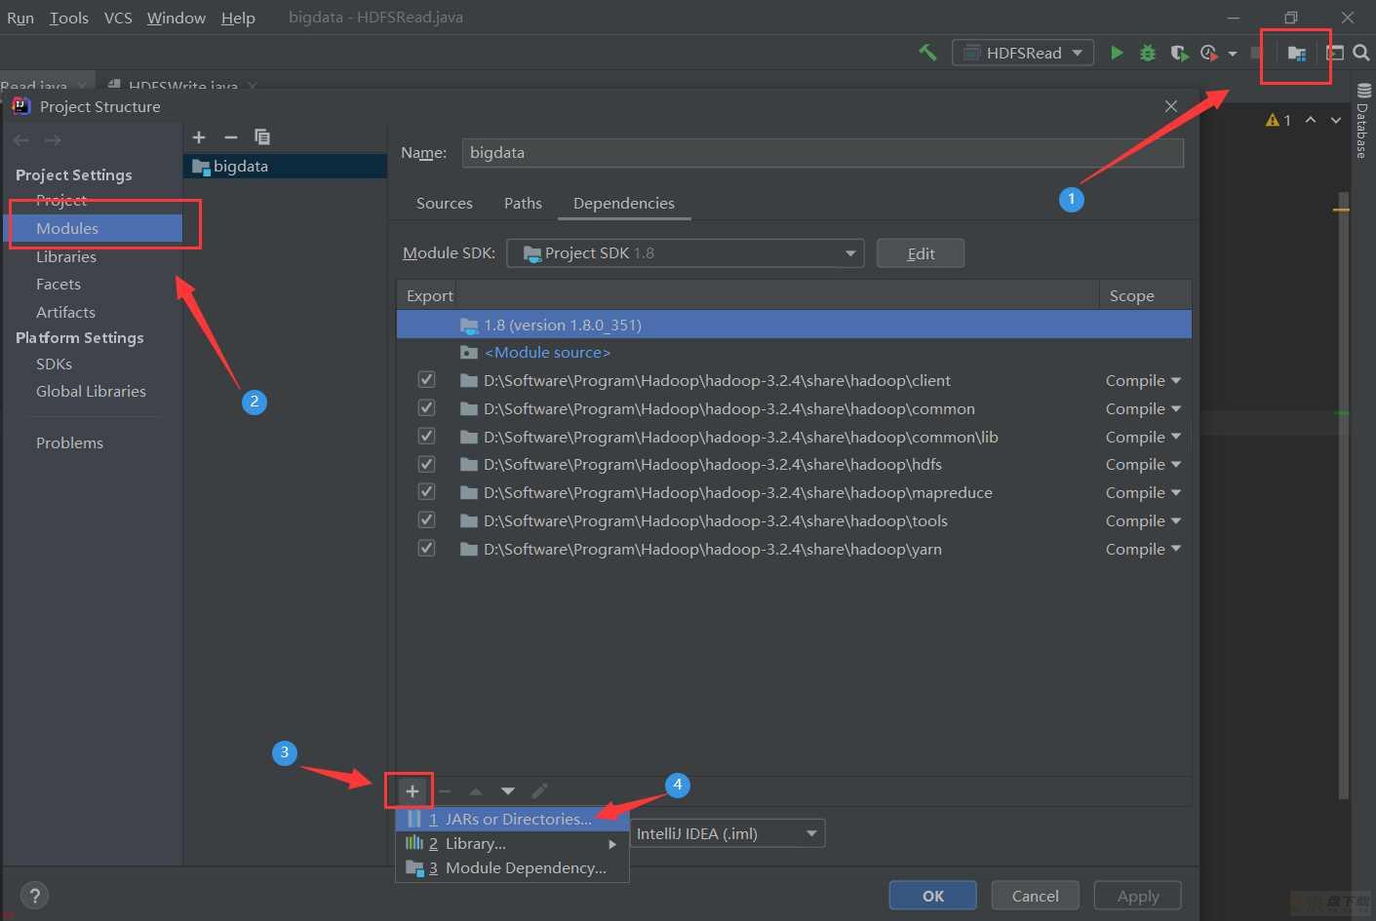Change scope of hadoop\client Compile dropdown
Screen dimensions: 1376x921
[x=1143, y=380]
